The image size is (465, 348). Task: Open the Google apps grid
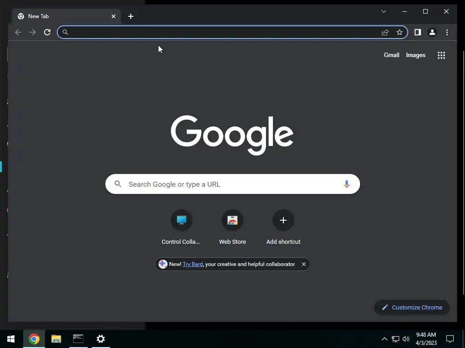pyautogui.click(x=441, y=55)
